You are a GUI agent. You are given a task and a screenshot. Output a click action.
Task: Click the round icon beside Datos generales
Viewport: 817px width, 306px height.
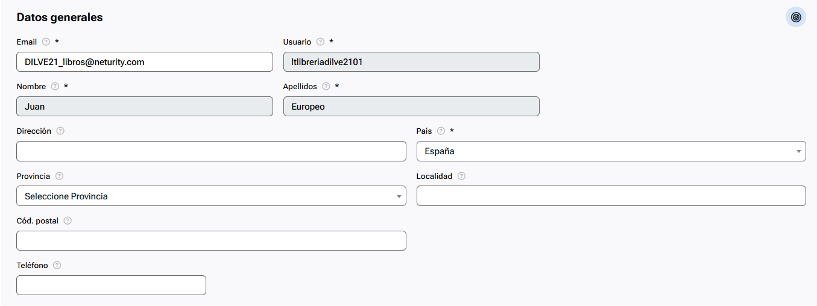pyautogui.click(x=796, y=17)
